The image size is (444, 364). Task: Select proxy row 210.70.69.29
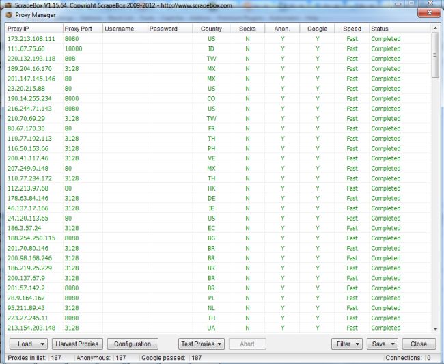pos(218,118)
